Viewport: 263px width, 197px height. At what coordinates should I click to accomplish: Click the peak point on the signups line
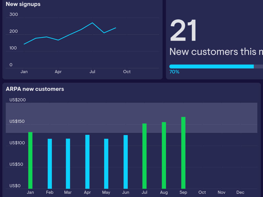(x=92, y=23)
